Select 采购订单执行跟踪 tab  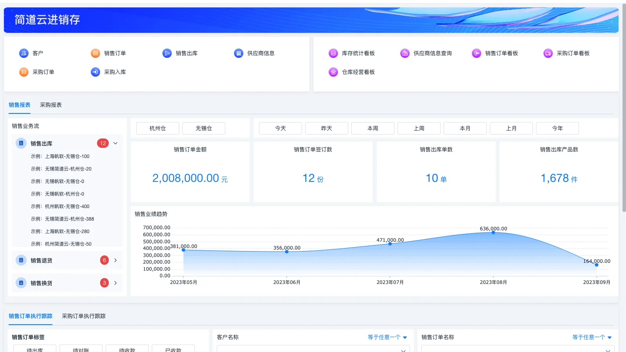tap(84, 316)
